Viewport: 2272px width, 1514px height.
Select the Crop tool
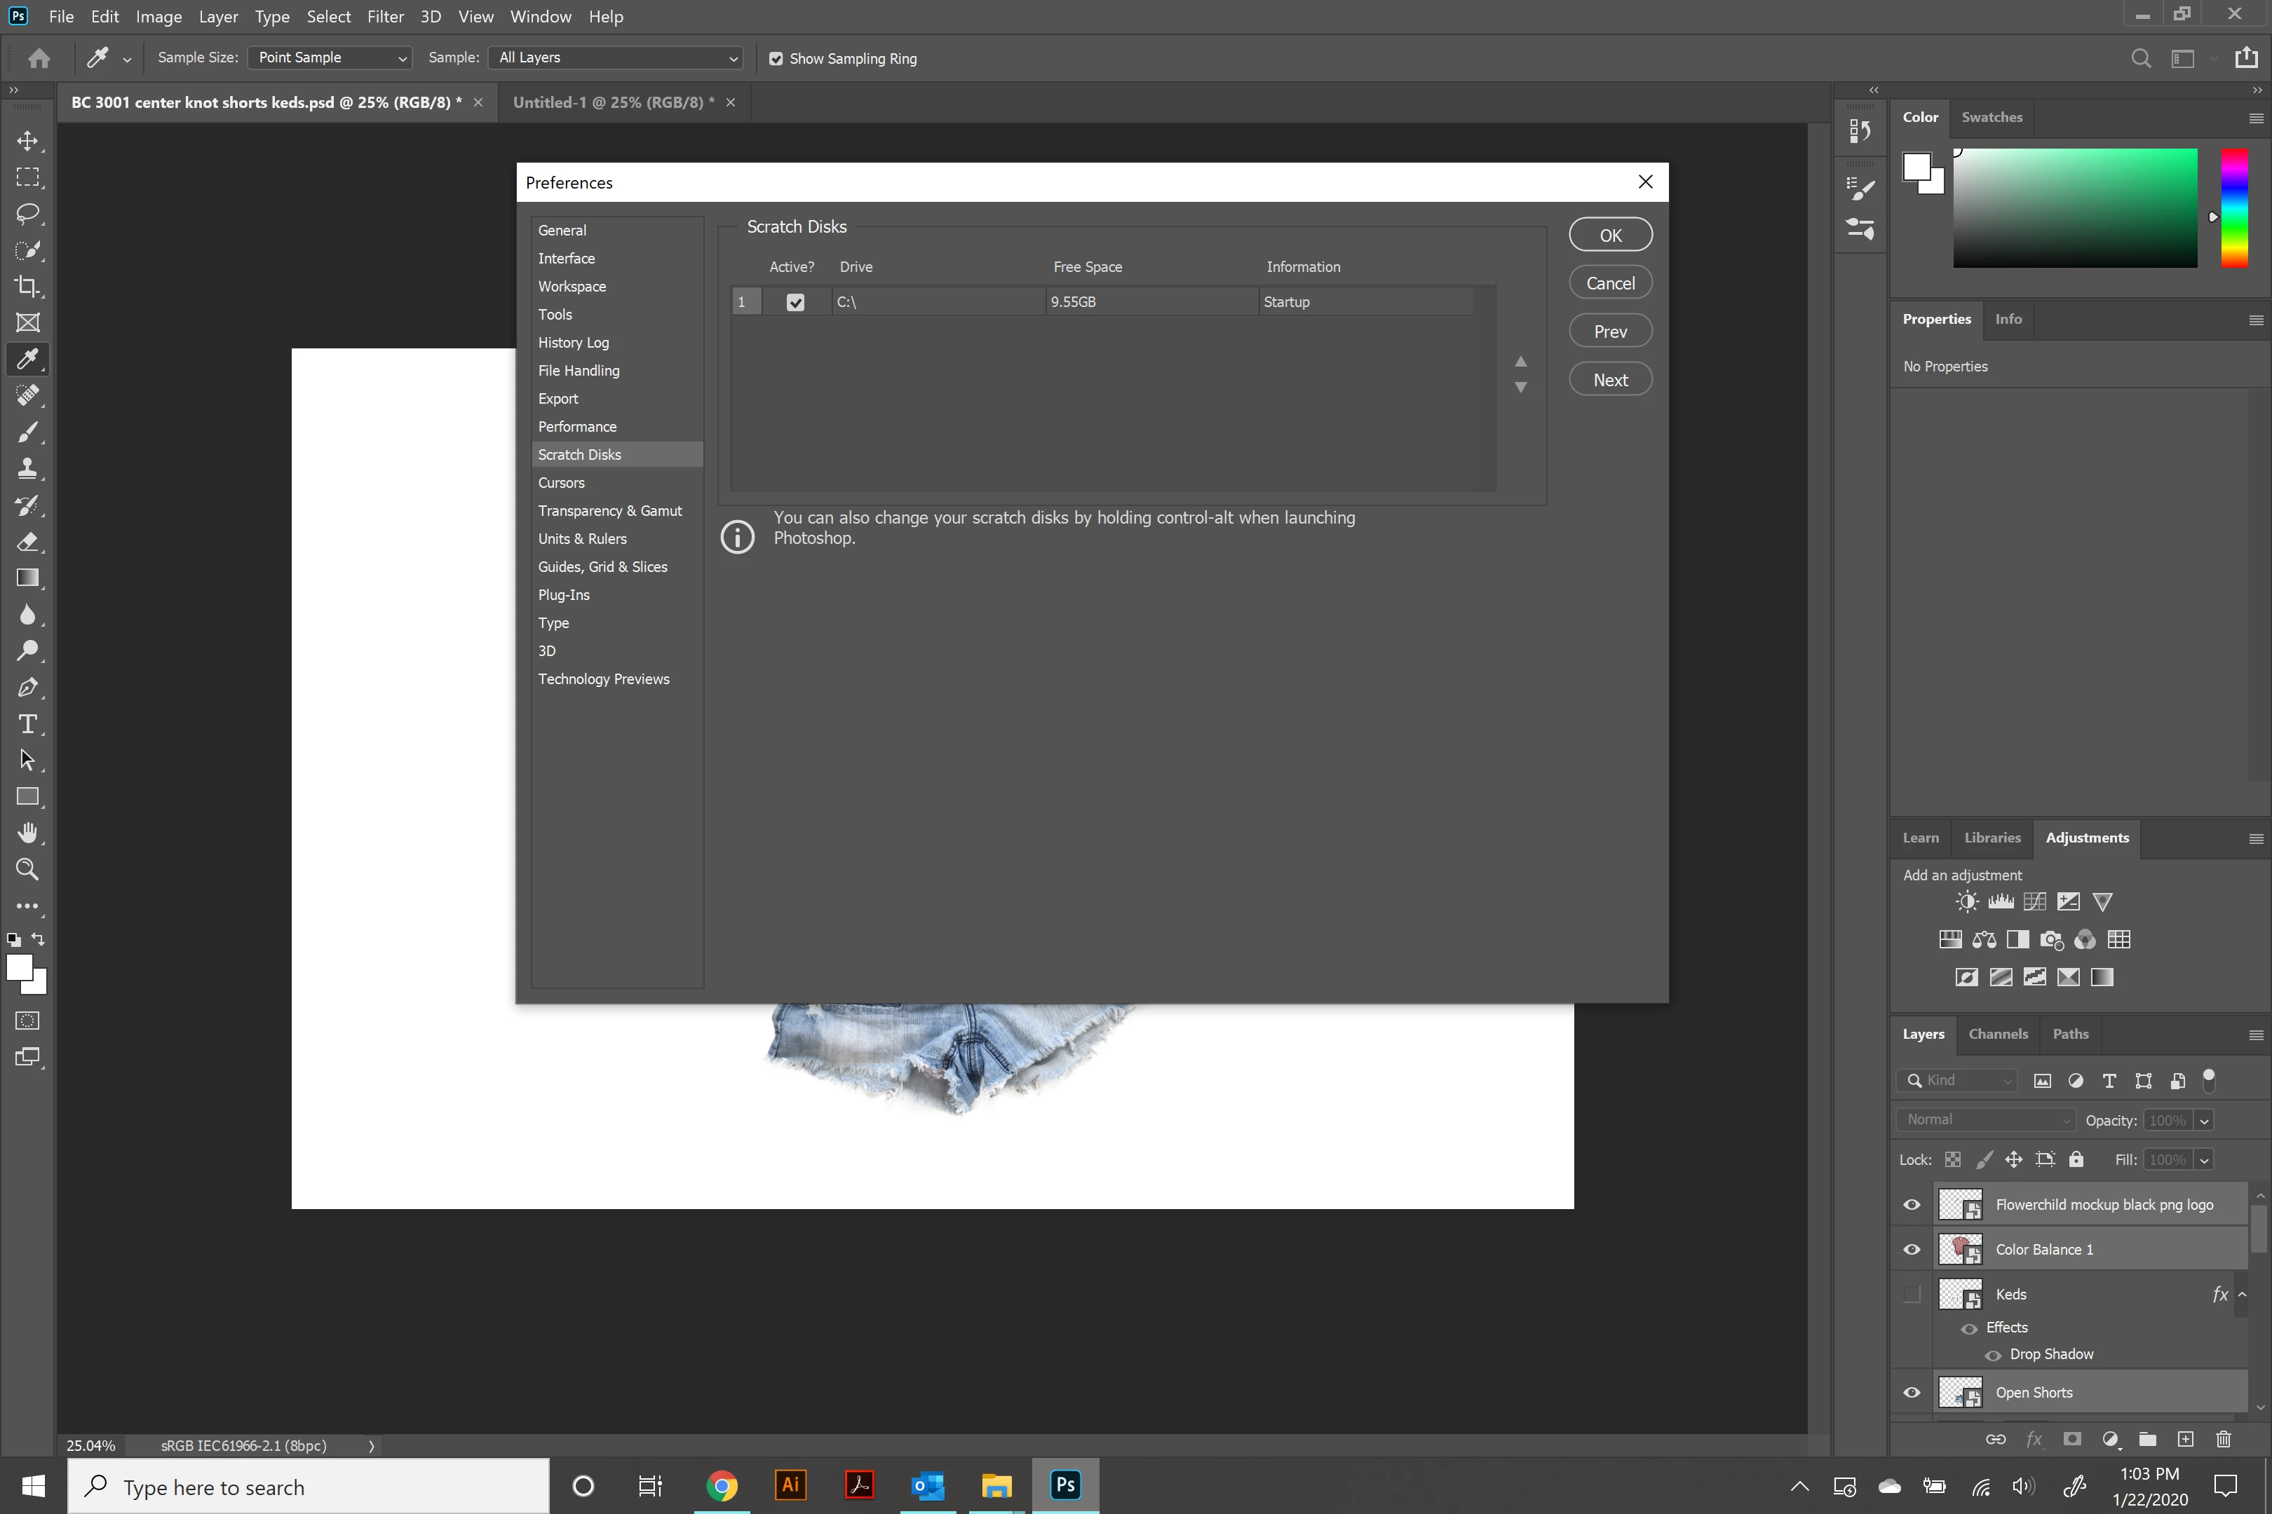click(27, 287)
